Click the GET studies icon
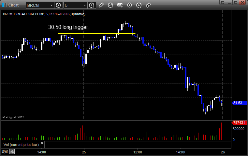 [x=120, y=5]
